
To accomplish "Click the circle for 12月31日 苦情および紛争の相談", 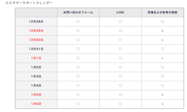I will coord(162,49).
